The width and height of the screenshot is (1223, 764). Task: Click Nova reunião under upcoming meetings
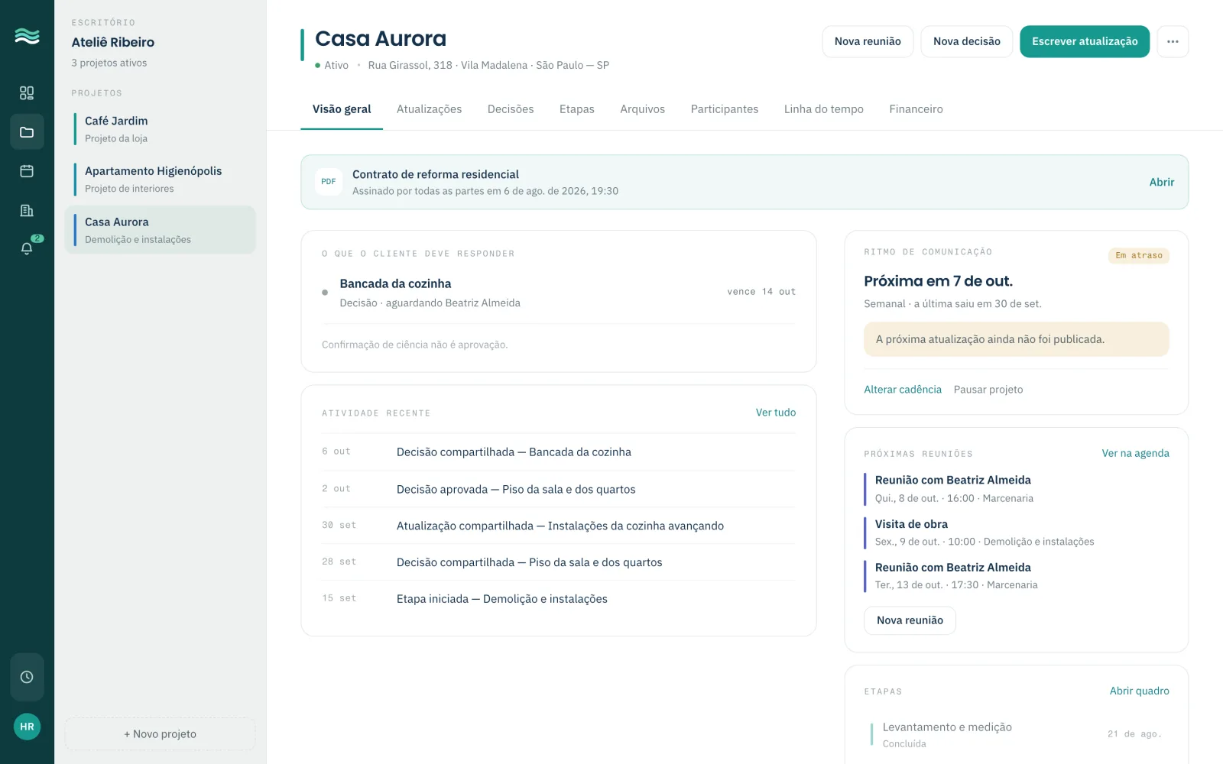click(910, 620)
